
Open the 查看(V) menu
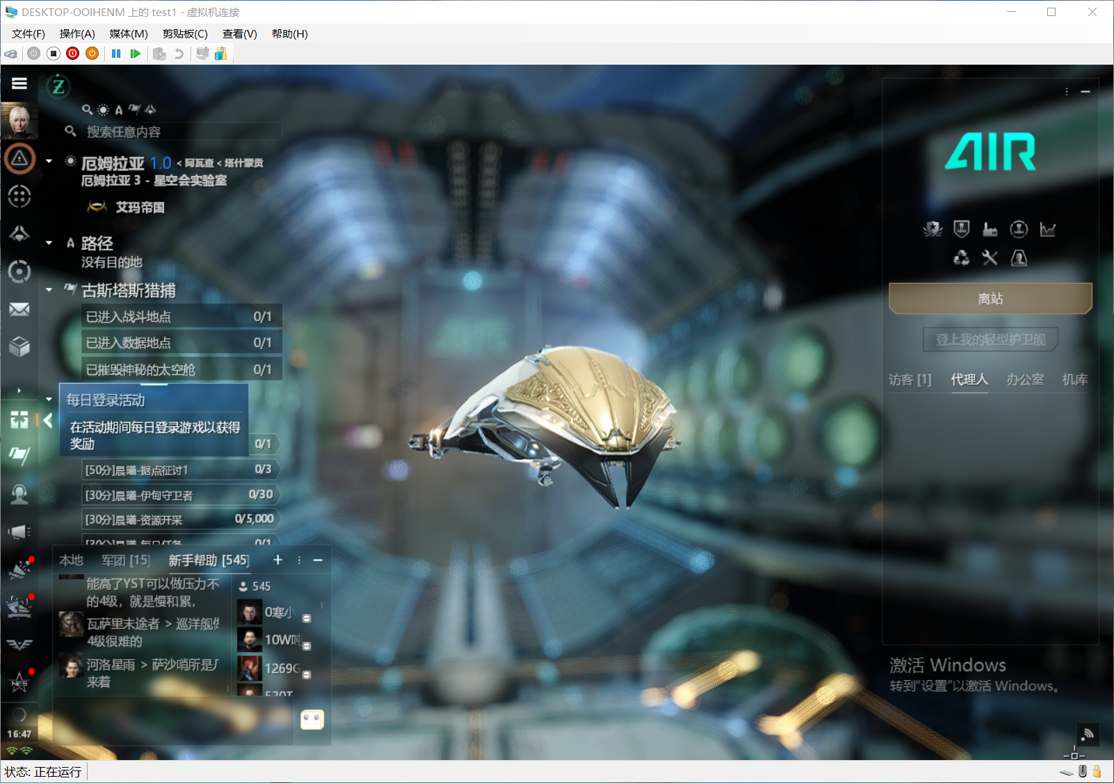(x=240, y=33)
